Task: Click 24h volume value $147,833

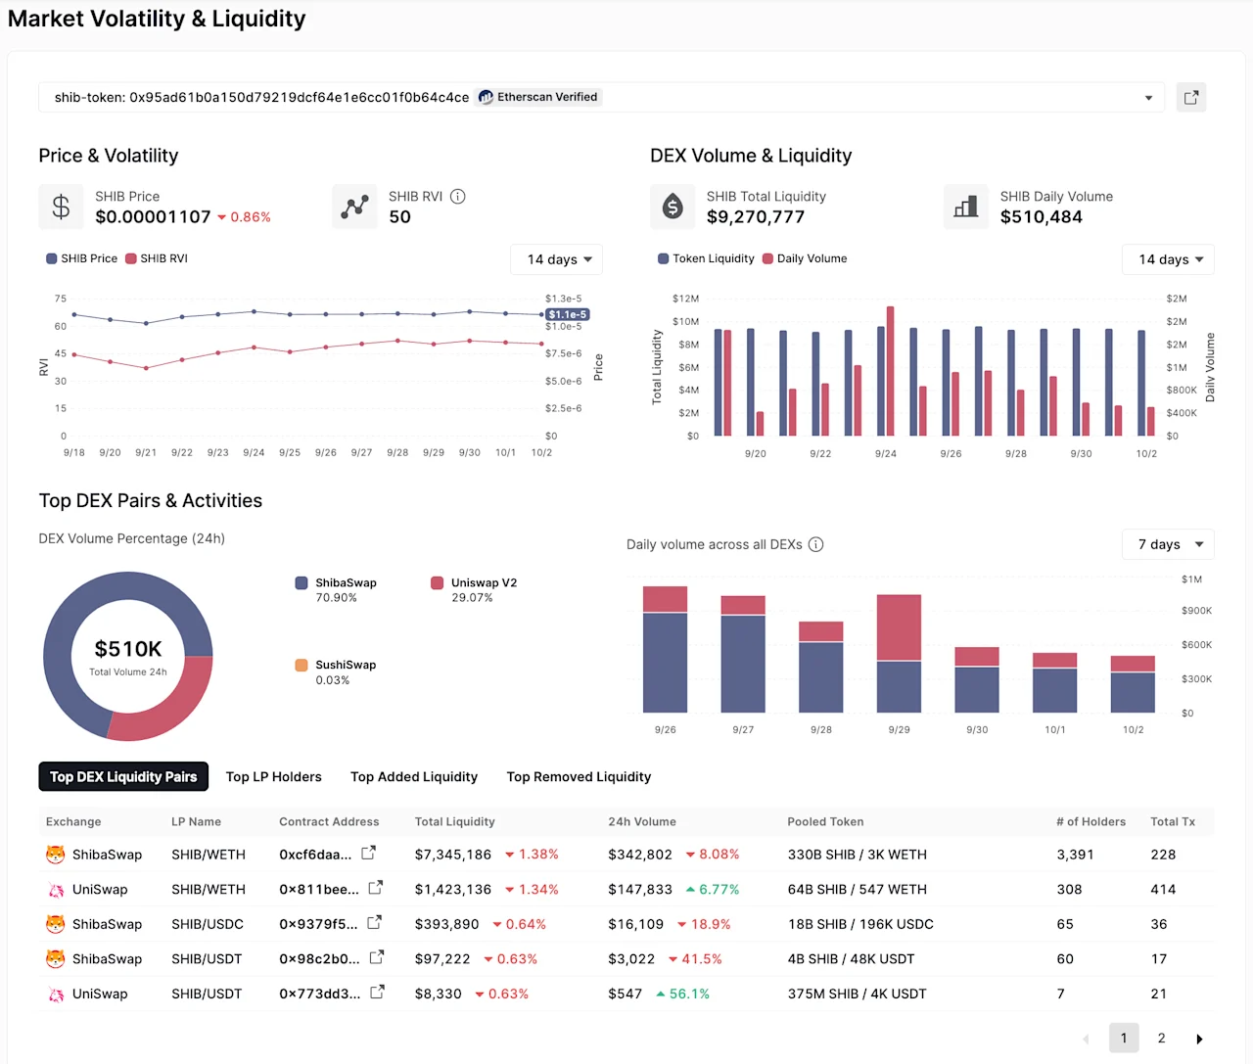Action: click(640, 890)
